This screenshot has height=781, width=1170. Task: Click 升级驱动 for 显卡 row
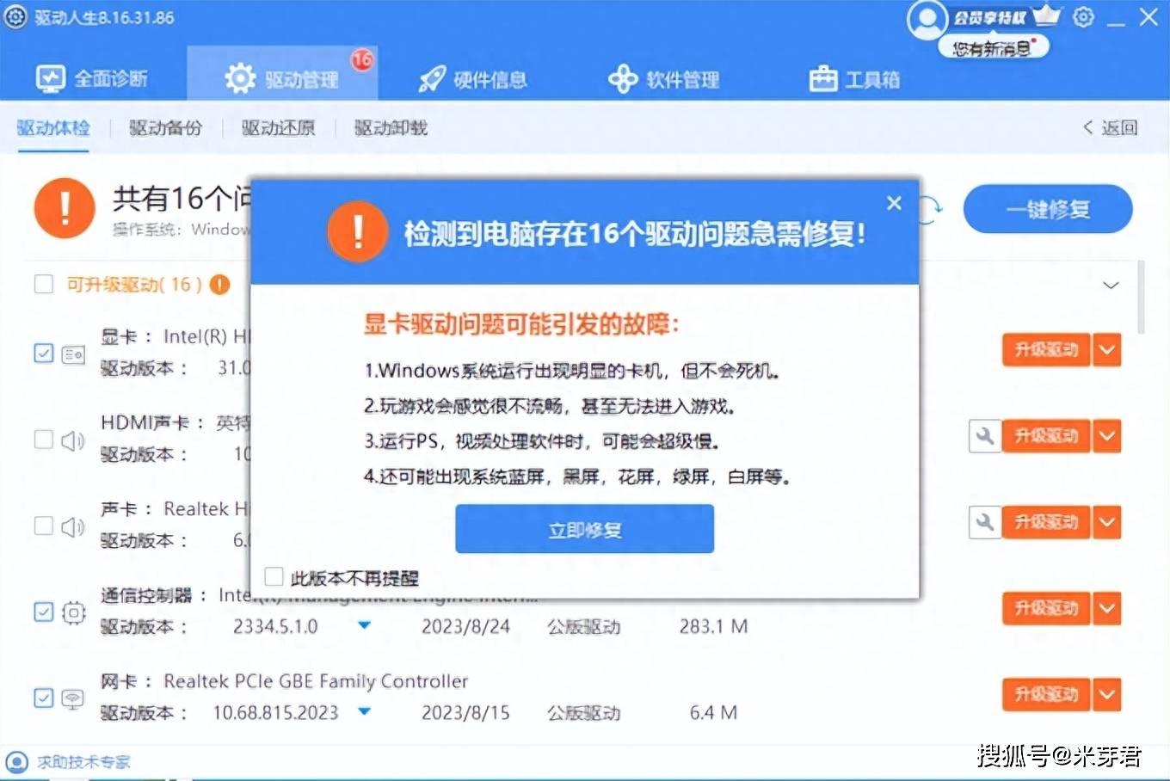coord(1046,350)
